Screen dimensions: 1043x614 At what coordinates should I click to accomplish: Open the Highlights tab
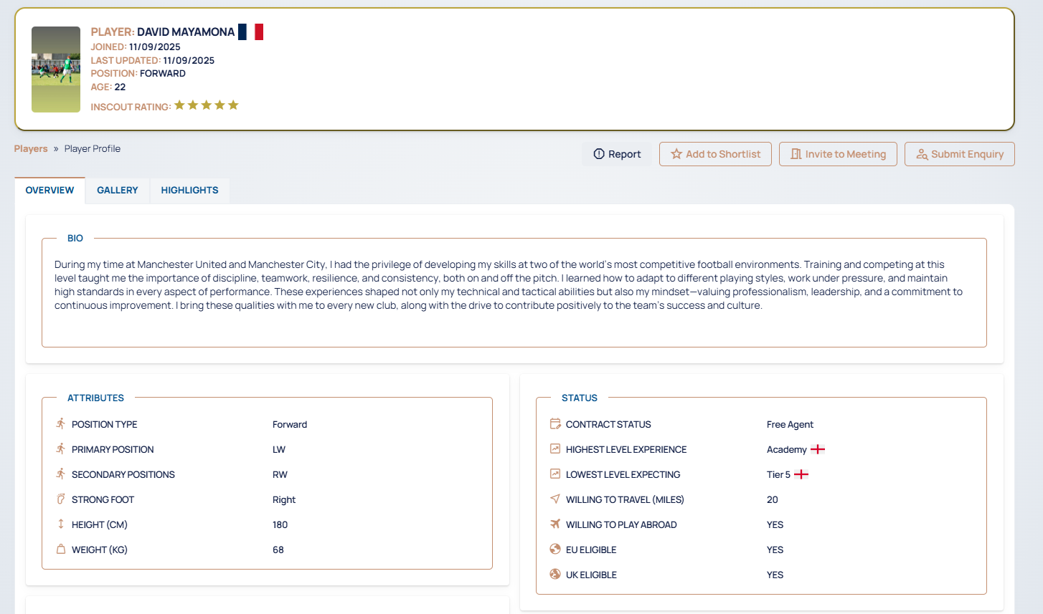pyautogui.click(x=189, y=191)
